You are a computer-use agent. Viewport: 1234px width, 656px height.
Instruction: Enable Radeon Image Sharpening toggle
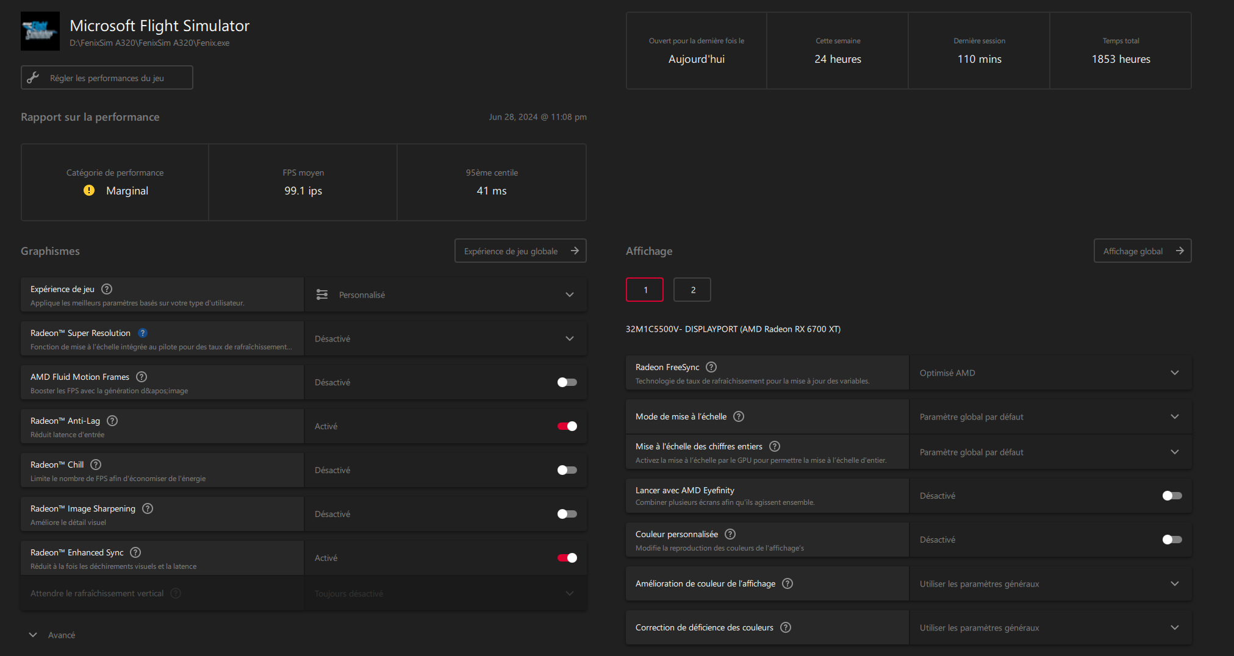point(567,514)
